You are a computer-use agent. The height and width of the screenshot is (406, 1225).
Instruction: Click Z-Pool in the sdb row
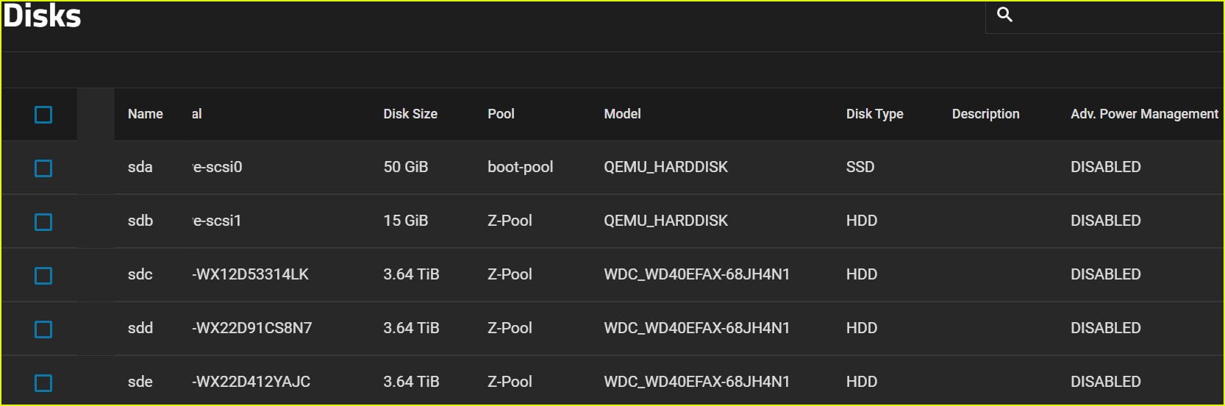click(x=510, y=221)
